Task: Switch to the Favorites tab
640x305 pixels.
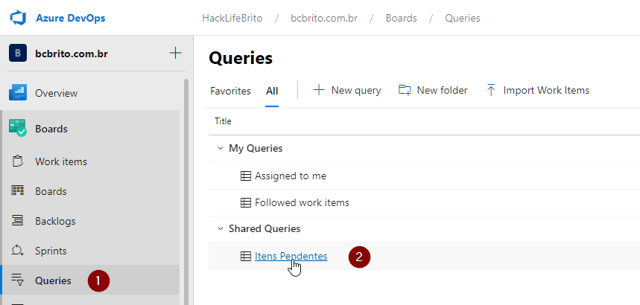Action: pyautogui.click(x=231, y=91)
